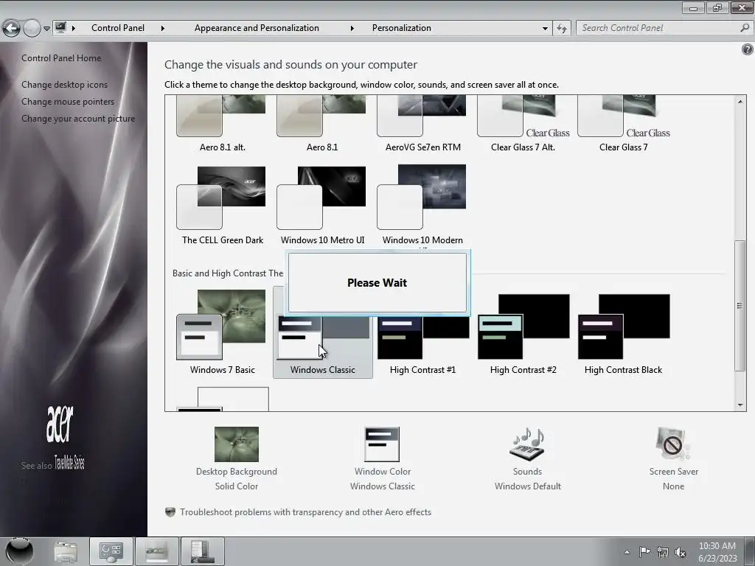Select the Windows 10 Metro UI theme
This screenshot has width=755, height=566.
pos(322,206)
